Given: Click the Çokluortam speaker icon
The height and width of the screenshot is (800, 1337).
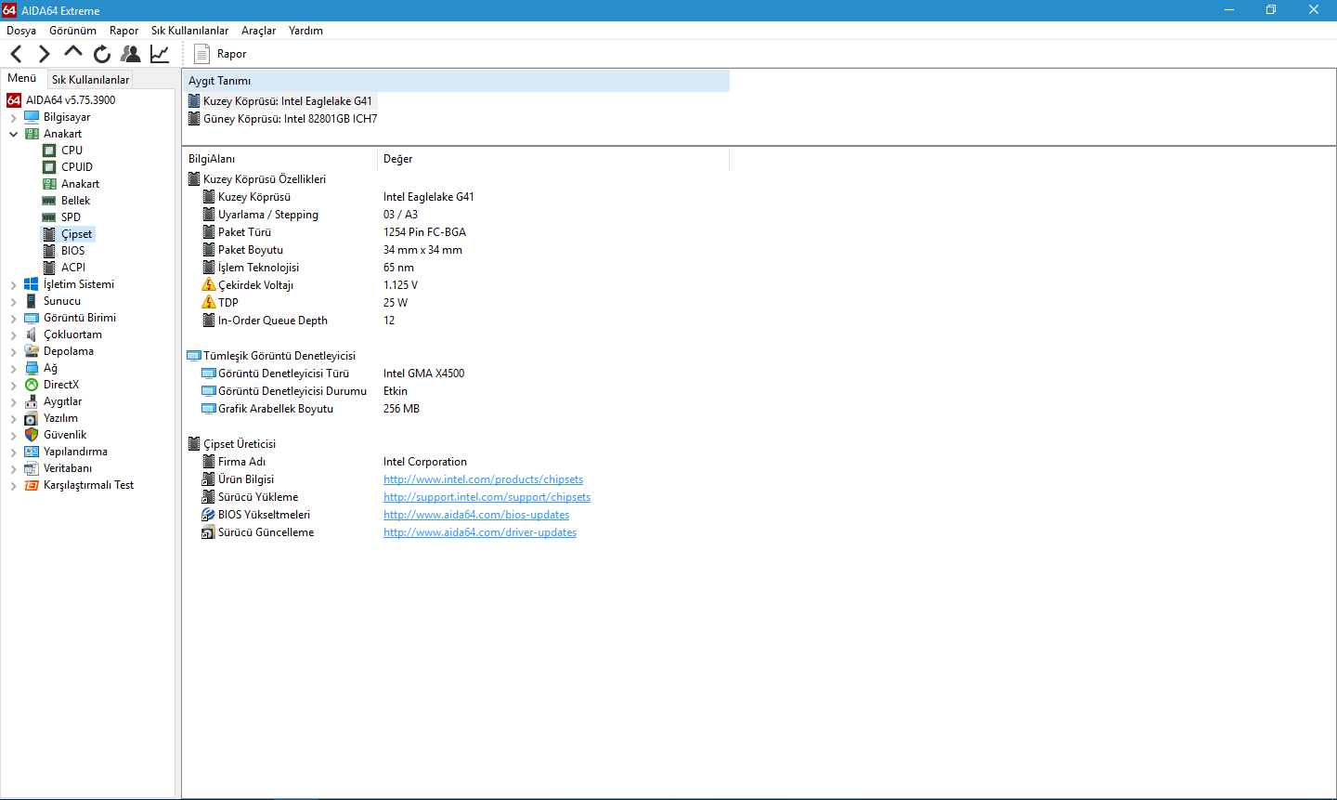Looking at the screenshot, I should click(32, 334).
